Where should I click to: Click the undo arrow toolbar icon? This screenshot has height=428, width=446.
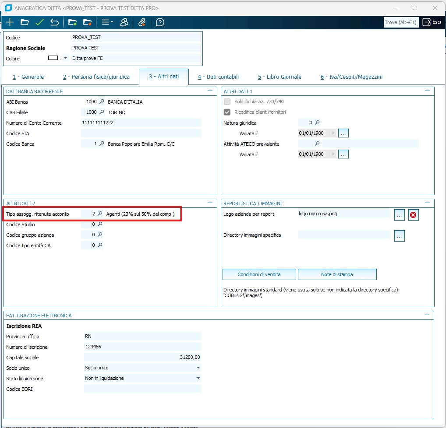coord(54,22)
